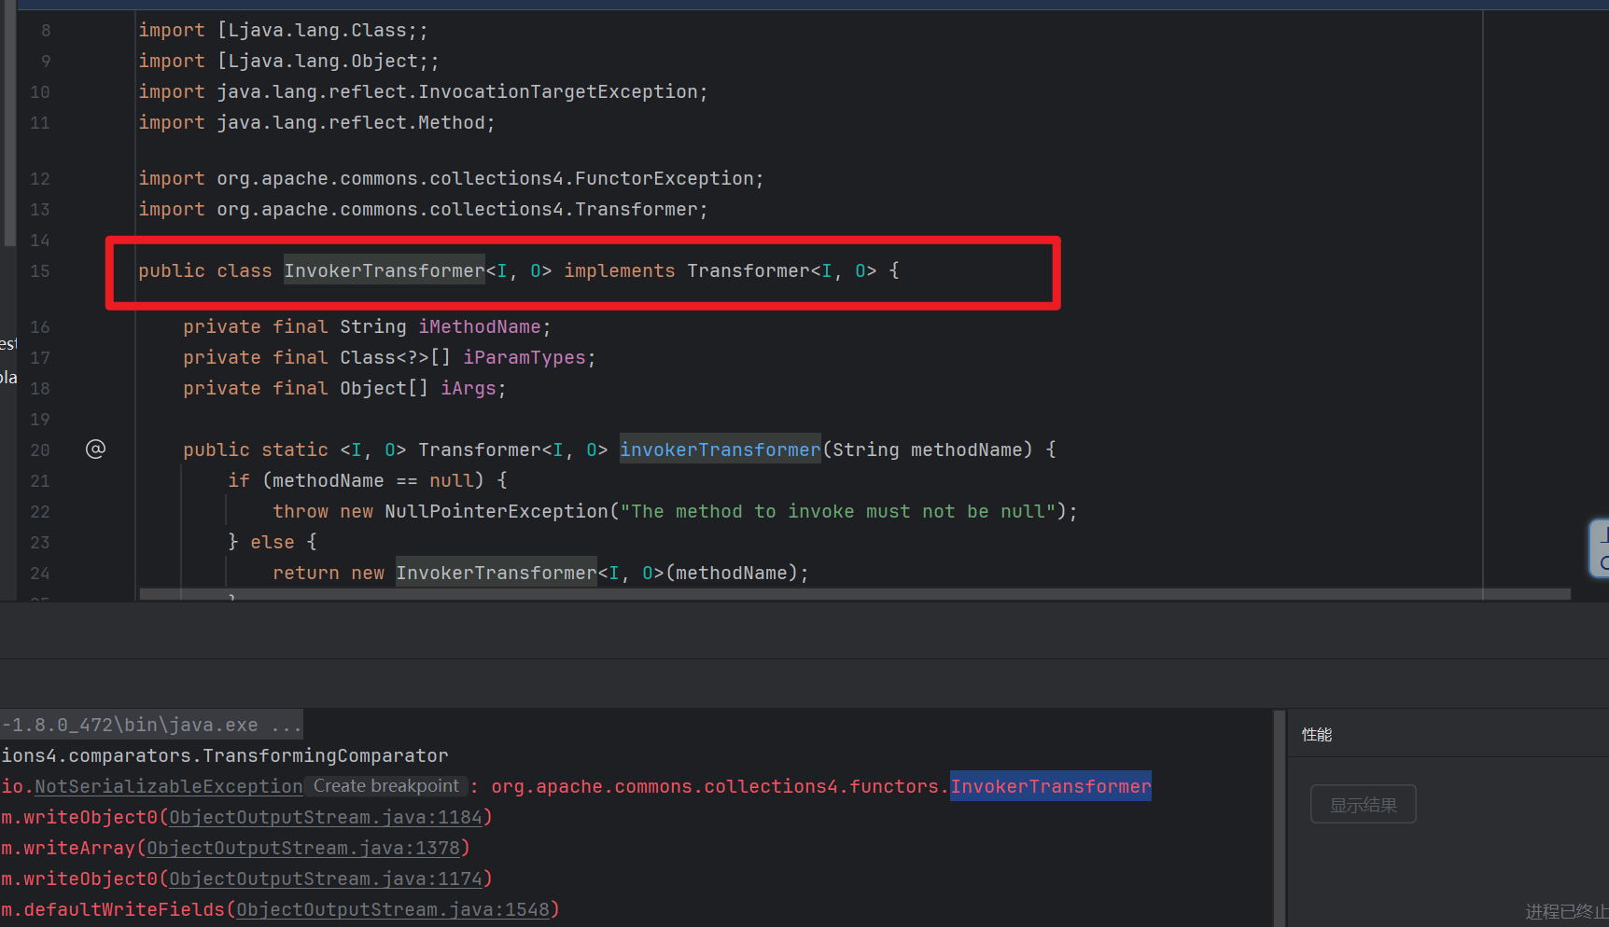Click the @ gutter icon on line 20
The image size is (1609, 927).
[95, 450]
